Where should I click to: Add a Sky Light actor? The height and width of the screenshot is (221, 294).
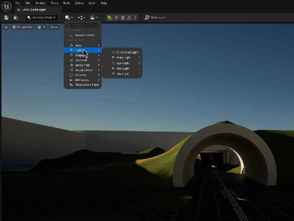(x=122, y=74)
